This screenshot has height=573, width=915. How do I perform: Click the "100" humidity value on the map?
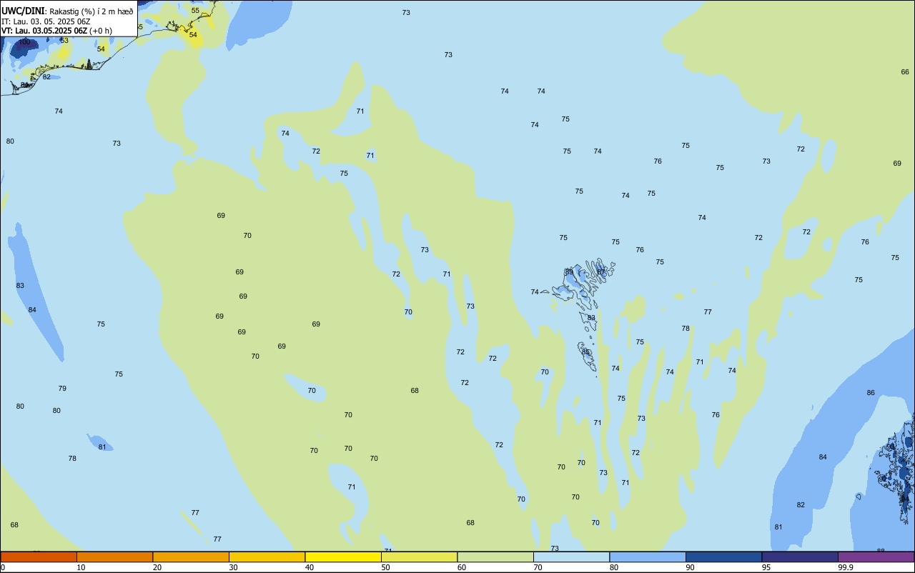click(x=24, y=42)
